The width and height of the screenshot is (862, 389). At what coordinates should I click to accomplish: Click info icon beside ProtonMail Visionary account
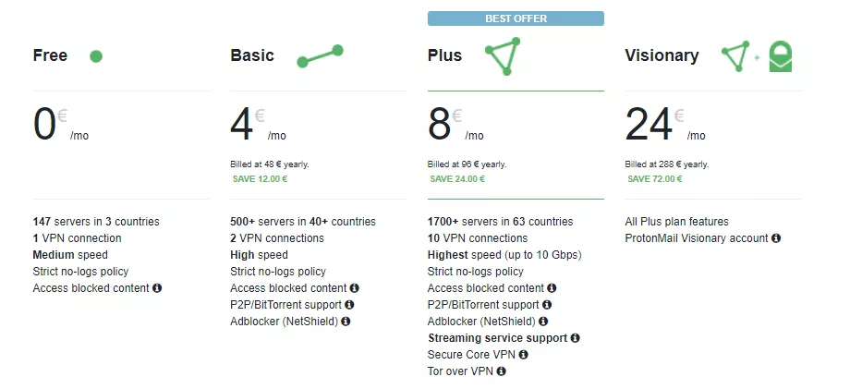click(x=776, y=238)
